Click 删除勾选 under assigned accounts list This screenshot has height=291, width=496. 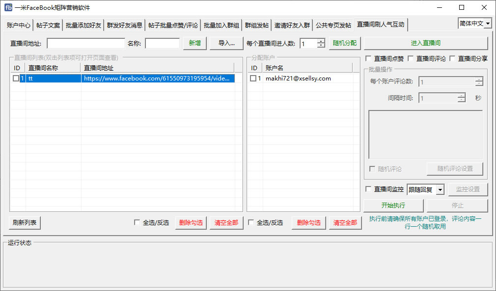[x=308, y=223]
